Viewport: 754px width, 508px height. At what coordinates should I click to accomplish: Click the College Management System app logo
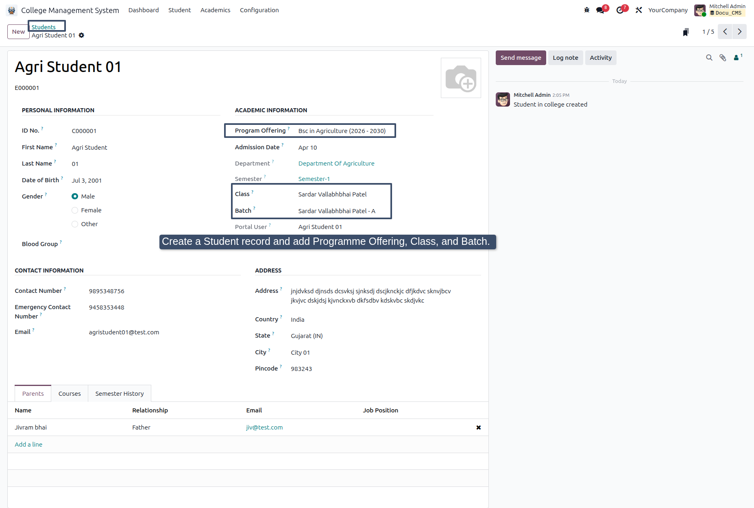coord(11,10)
